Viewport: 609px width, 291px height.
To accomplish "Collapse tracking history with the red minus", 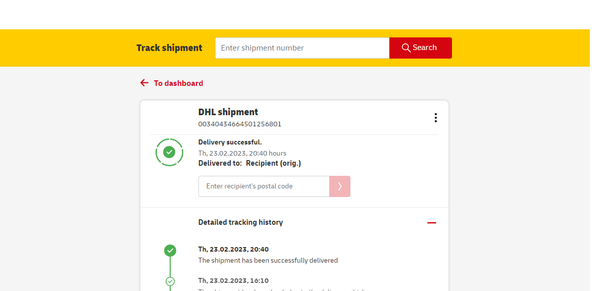I will pos(431,223).
